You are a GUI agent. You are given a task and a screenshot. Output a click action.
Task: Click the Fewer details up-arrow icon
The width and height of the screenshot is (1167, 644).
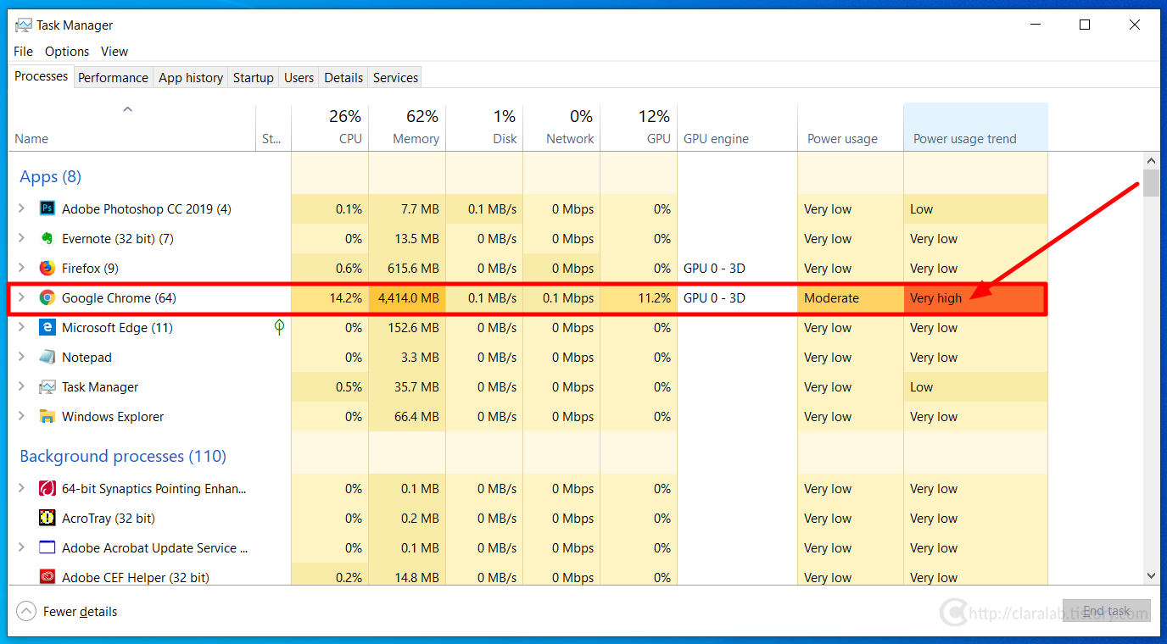tap(27, 611)
